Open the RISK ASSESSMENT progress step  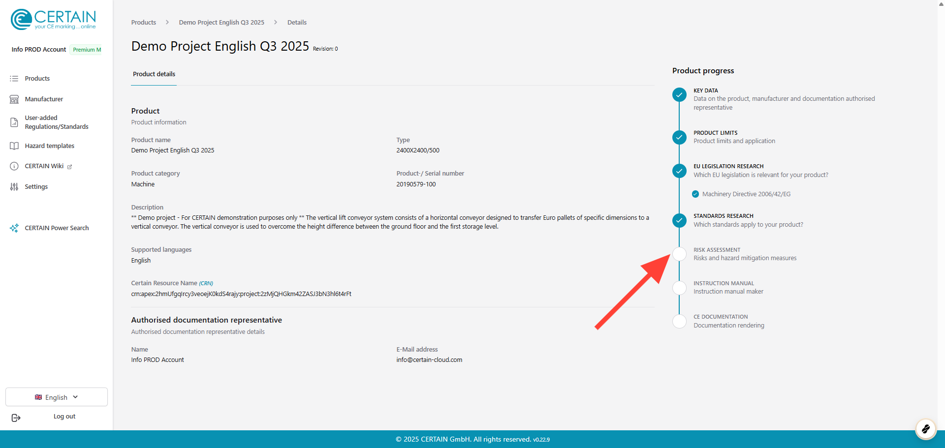tap(717, 250)
